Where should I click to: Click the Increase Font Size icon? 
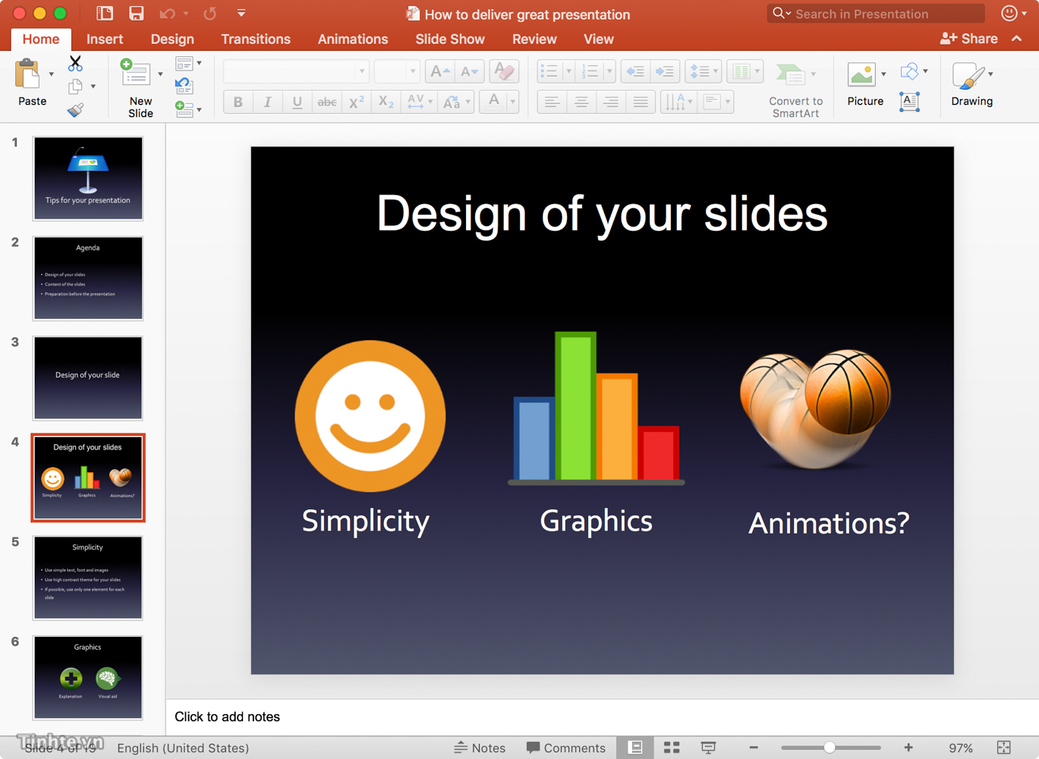439,71
